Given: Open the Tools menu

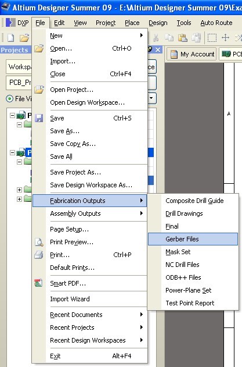Looking at the screenshot, I should [184, 23].
